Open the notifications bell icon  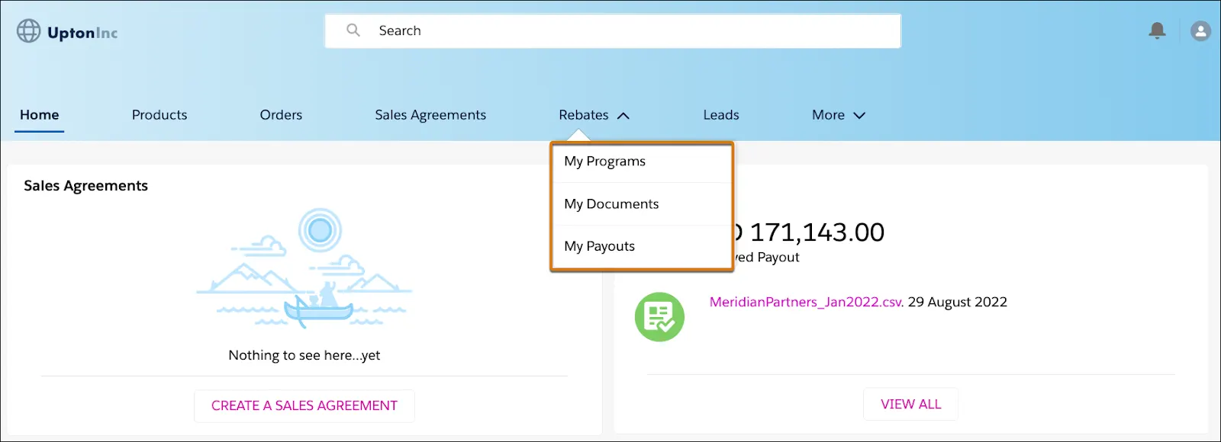click(1157, 30)
